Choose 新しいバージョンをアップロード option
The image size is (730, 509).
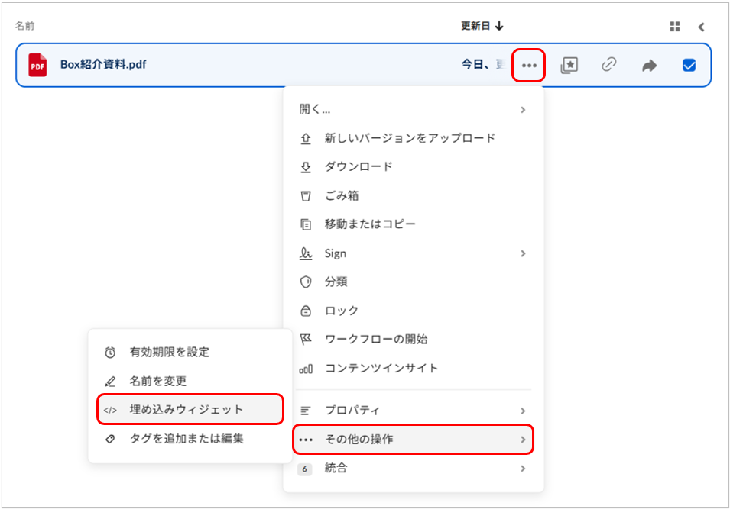point(410,138)
